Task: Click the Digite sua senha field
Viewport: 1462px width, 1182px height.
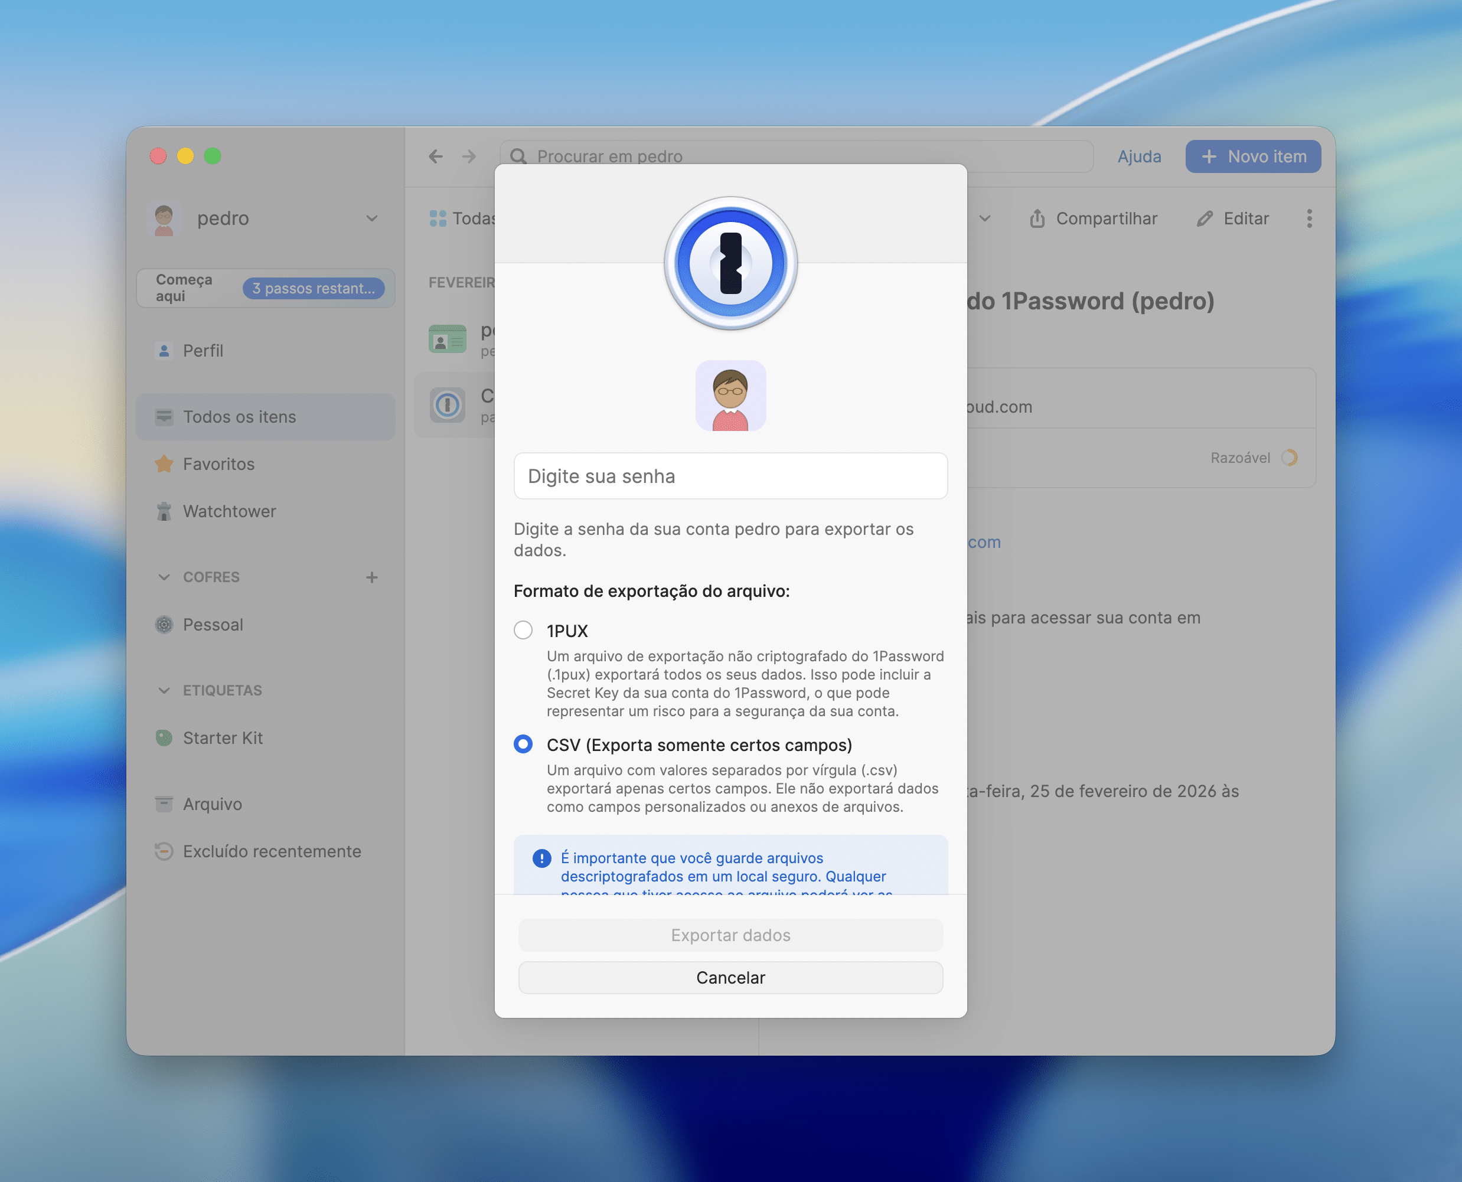Action: tap(730, 476)
